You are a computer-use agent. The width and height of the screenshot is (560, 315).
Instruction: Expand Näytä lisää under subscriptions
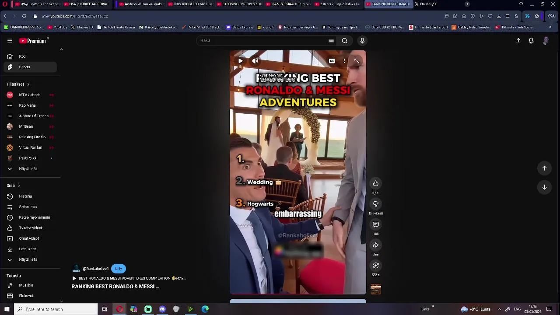click(x=30, y=168)
